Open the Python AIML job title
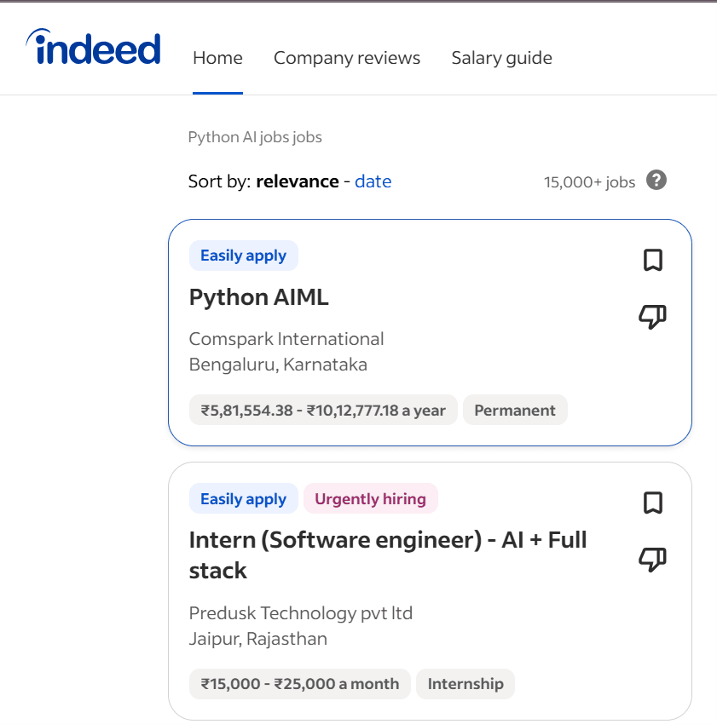The width and height of the screenshot is (717, 724). coord(258,297)
